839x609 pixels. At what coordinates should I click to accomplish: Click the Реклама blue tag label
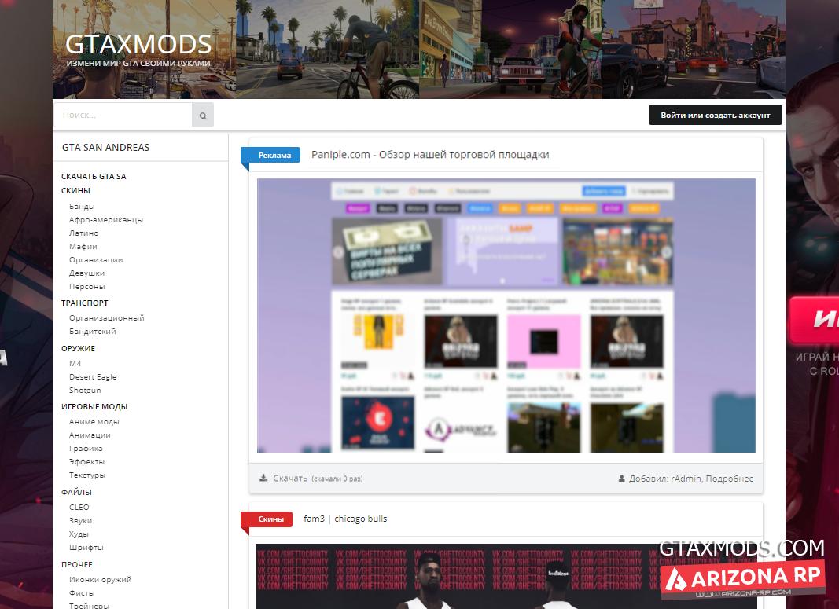pyautogui.click(x=274, y=155)
